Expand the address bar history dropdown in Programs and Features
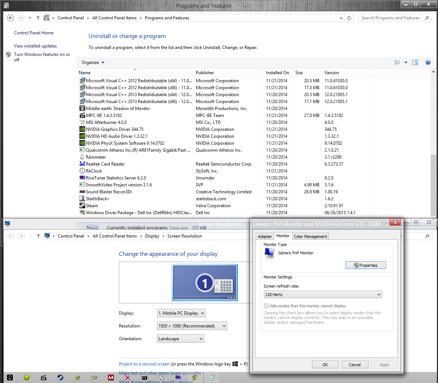438x383 pixels. pyautogui.click(x=341, y=18)
